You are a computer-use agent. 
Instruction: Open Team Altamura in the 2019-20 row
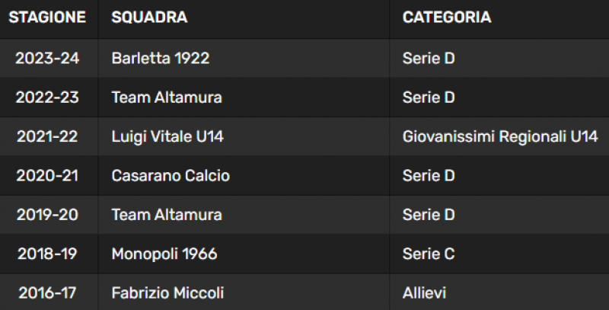167,215
